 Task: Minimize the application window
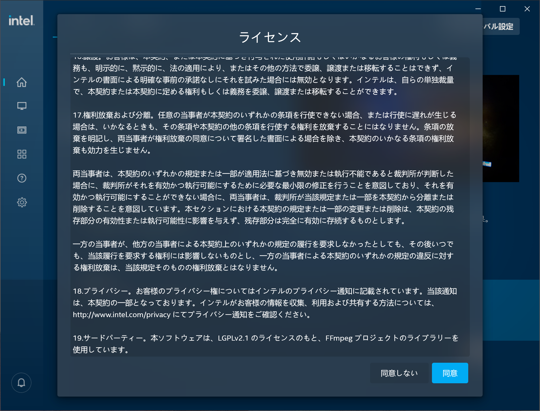click(478, 9)
